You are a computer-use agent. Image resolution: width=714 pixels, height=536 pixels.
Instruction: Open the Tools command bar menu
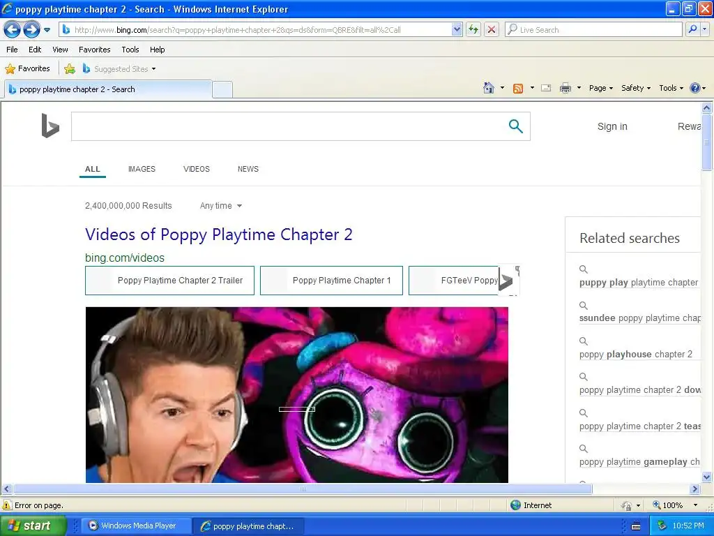tap(671, 88)
